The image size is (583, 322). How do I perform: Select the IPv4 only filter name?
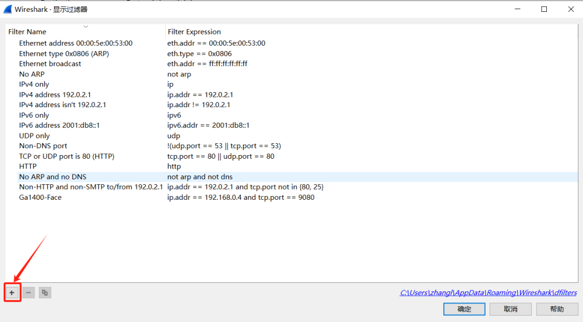pos(34,84)
